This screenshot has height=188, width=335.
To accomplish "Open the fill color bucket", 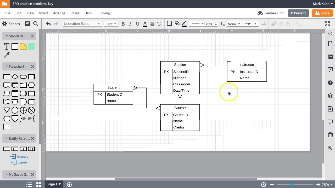I will 177,24.
